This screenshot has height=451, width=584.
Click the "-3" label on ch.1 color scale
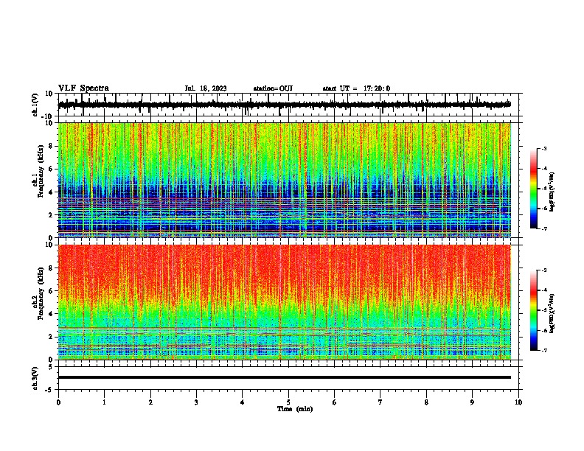[543, 148]
